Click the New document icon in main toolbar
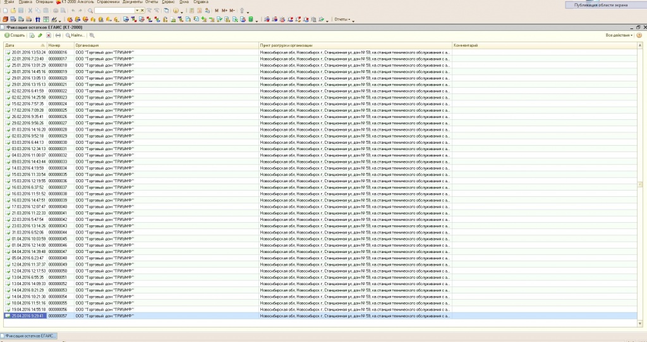Image resolution: width=647 pixels, height=342 pixels. [x=5, y=11]
